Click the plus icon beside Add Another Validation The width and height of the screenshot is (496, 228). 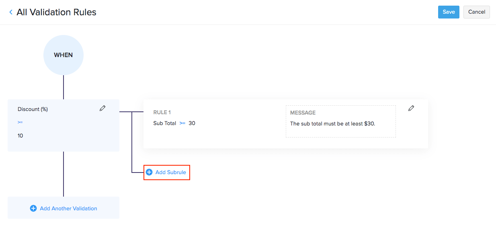coord(33,208)
